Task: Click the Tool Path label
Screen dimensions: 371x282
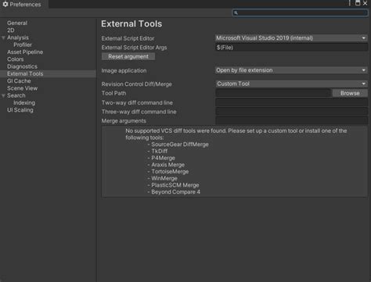Action: coord(113,93)
